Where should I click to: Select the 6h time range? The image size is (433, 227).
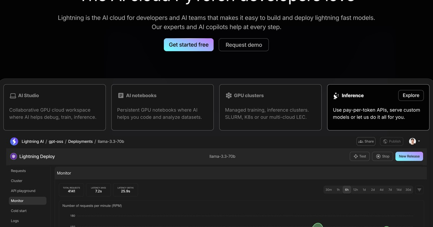coord(347,190)
